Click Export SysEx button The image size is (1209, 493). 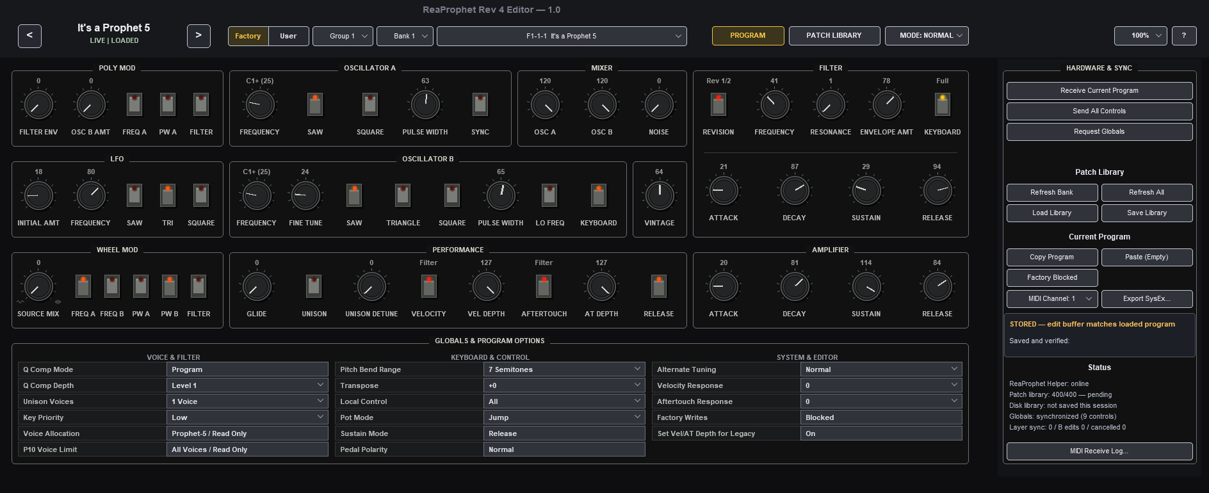tap(1147, 299)
